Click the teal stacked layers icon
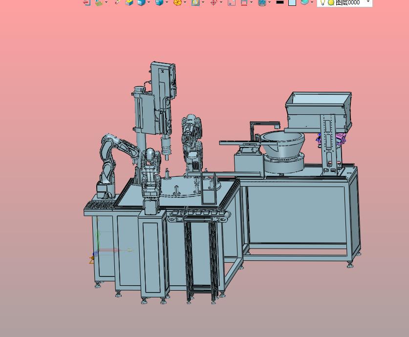Screen dimensions: 409x337 (x=304, y=2)
